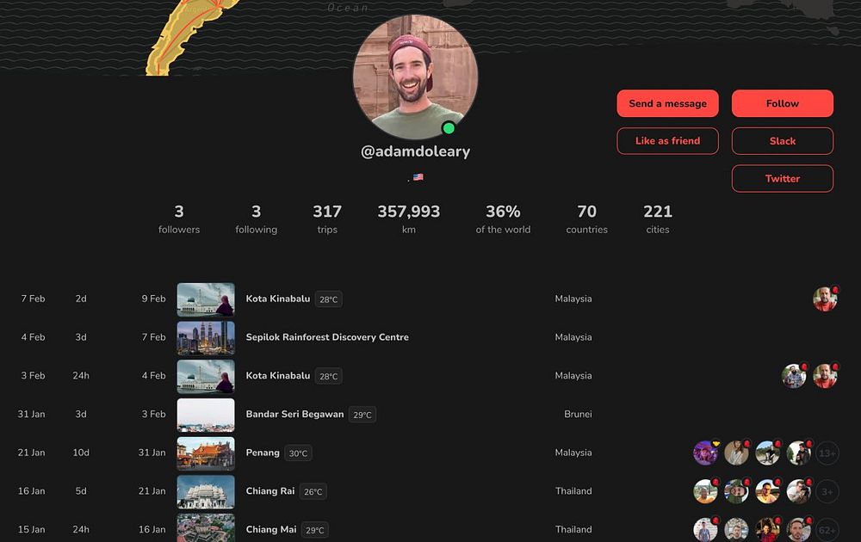This screenshot has height=542, width=861.
Task: Click the green online status dot
Action: coord(448,128)
